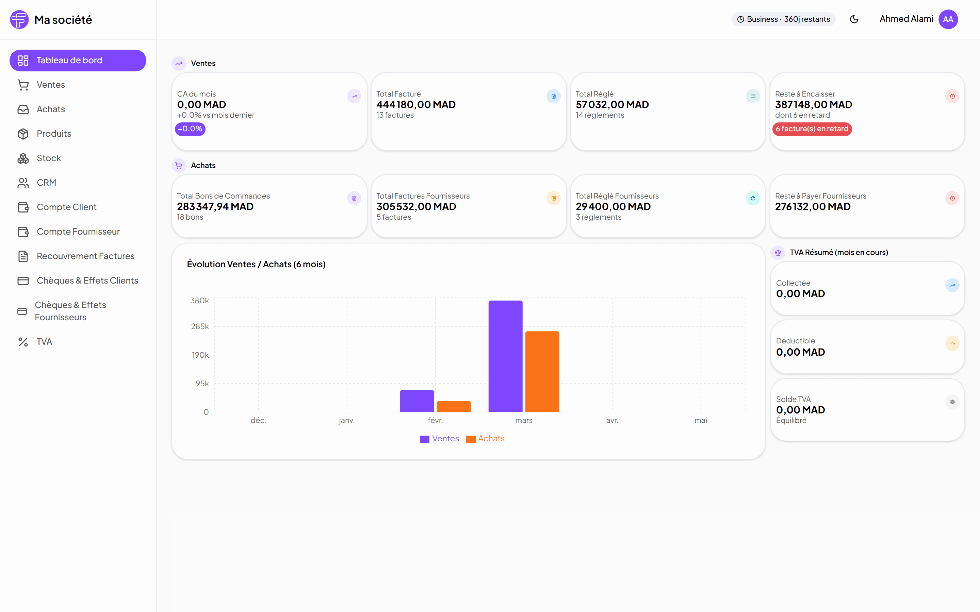
Task: Click the Évolution Ventes / Achats chart title
Action: click(256, 264)
